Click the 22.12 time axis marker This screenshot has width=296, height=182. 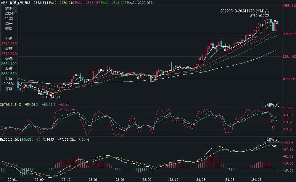66,180
